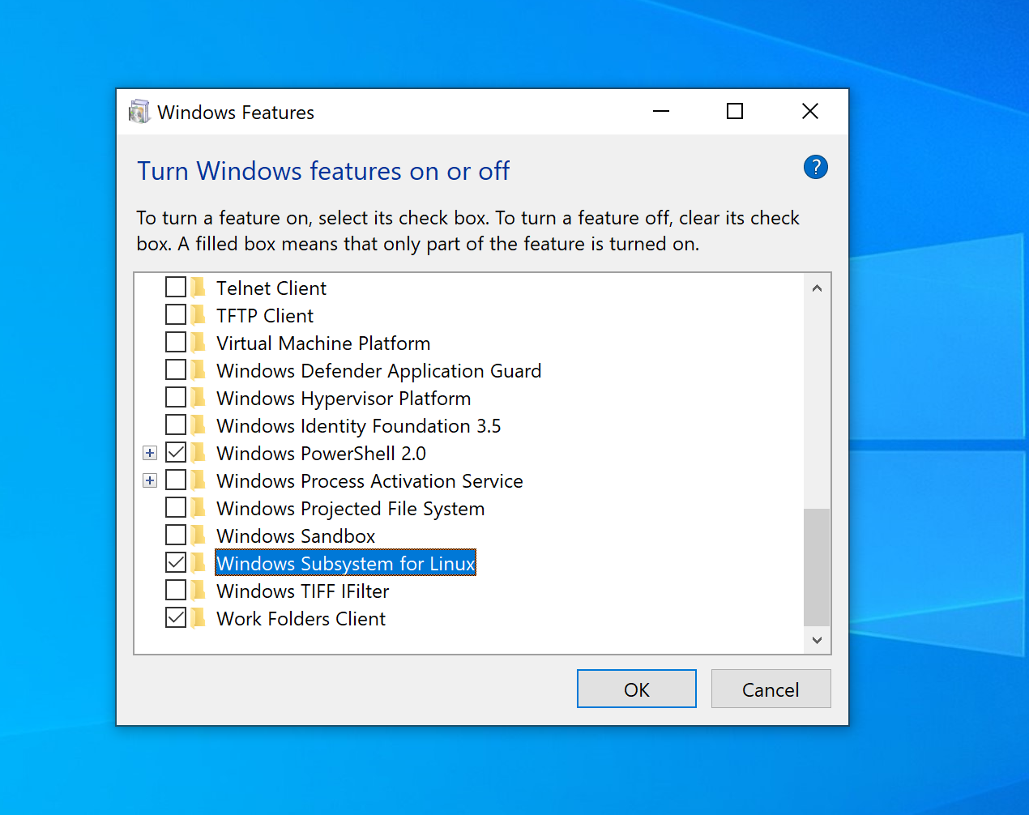Select Windows Process Activation Service label
Image resolution: width=1029 pixels, height=815 pixels.
pos(370,481)
